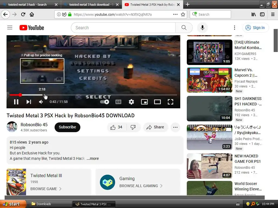Open the Windows start menu
278x208 pixels.
tap(13, 204)
